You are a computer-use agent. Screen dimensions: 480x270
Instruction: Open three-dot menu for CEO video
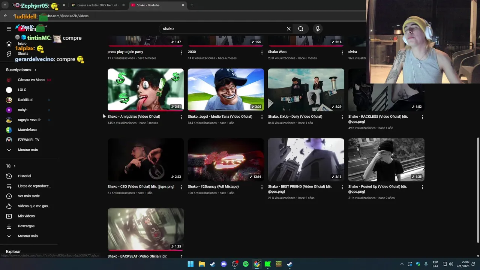tap(181, 187)
